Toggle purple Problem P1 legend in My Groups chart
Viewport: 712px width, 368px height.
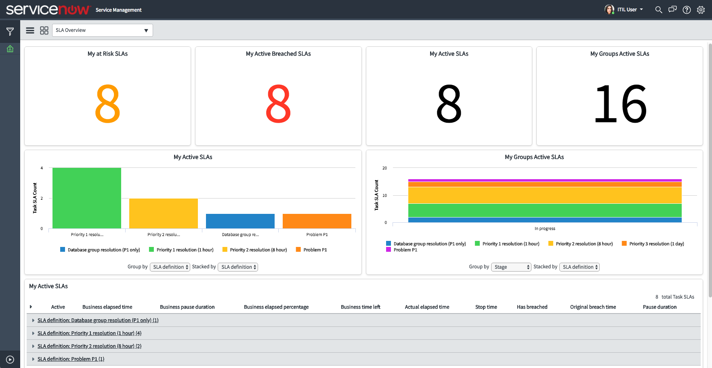[x=402, y=250]
